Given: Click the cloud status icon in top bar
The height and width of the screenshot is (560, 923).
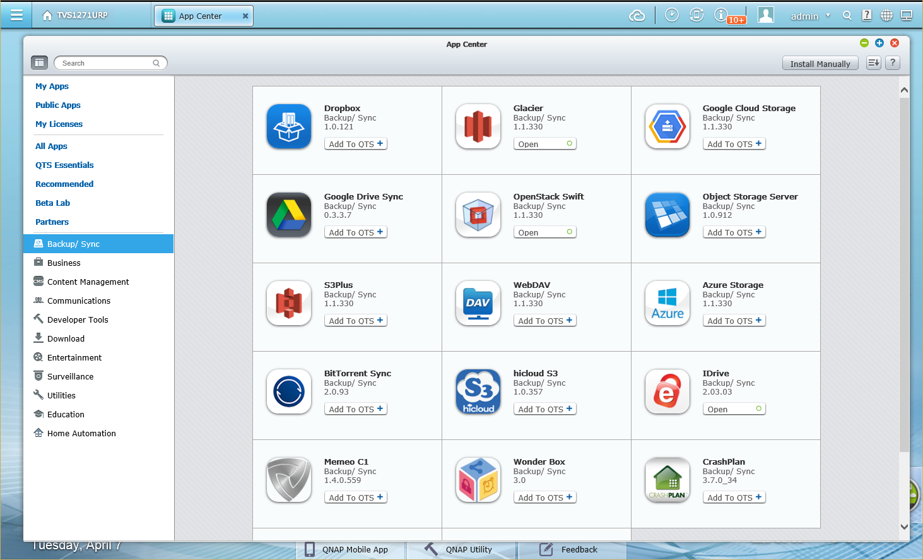Looking at the screenshot, I should [x=637, y=15].
